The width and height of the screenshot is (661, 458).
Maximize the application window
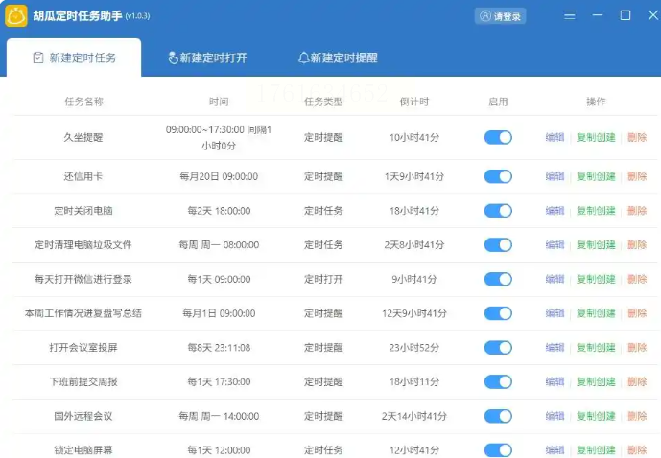click(x=626, y=15)
